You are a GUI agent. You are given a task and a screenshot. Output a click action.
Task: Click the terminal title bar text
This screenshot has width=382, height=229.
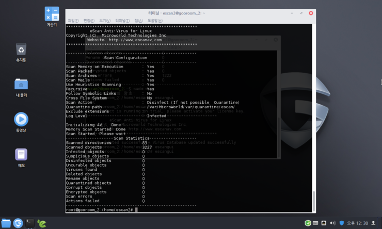(x=177, y=13)
